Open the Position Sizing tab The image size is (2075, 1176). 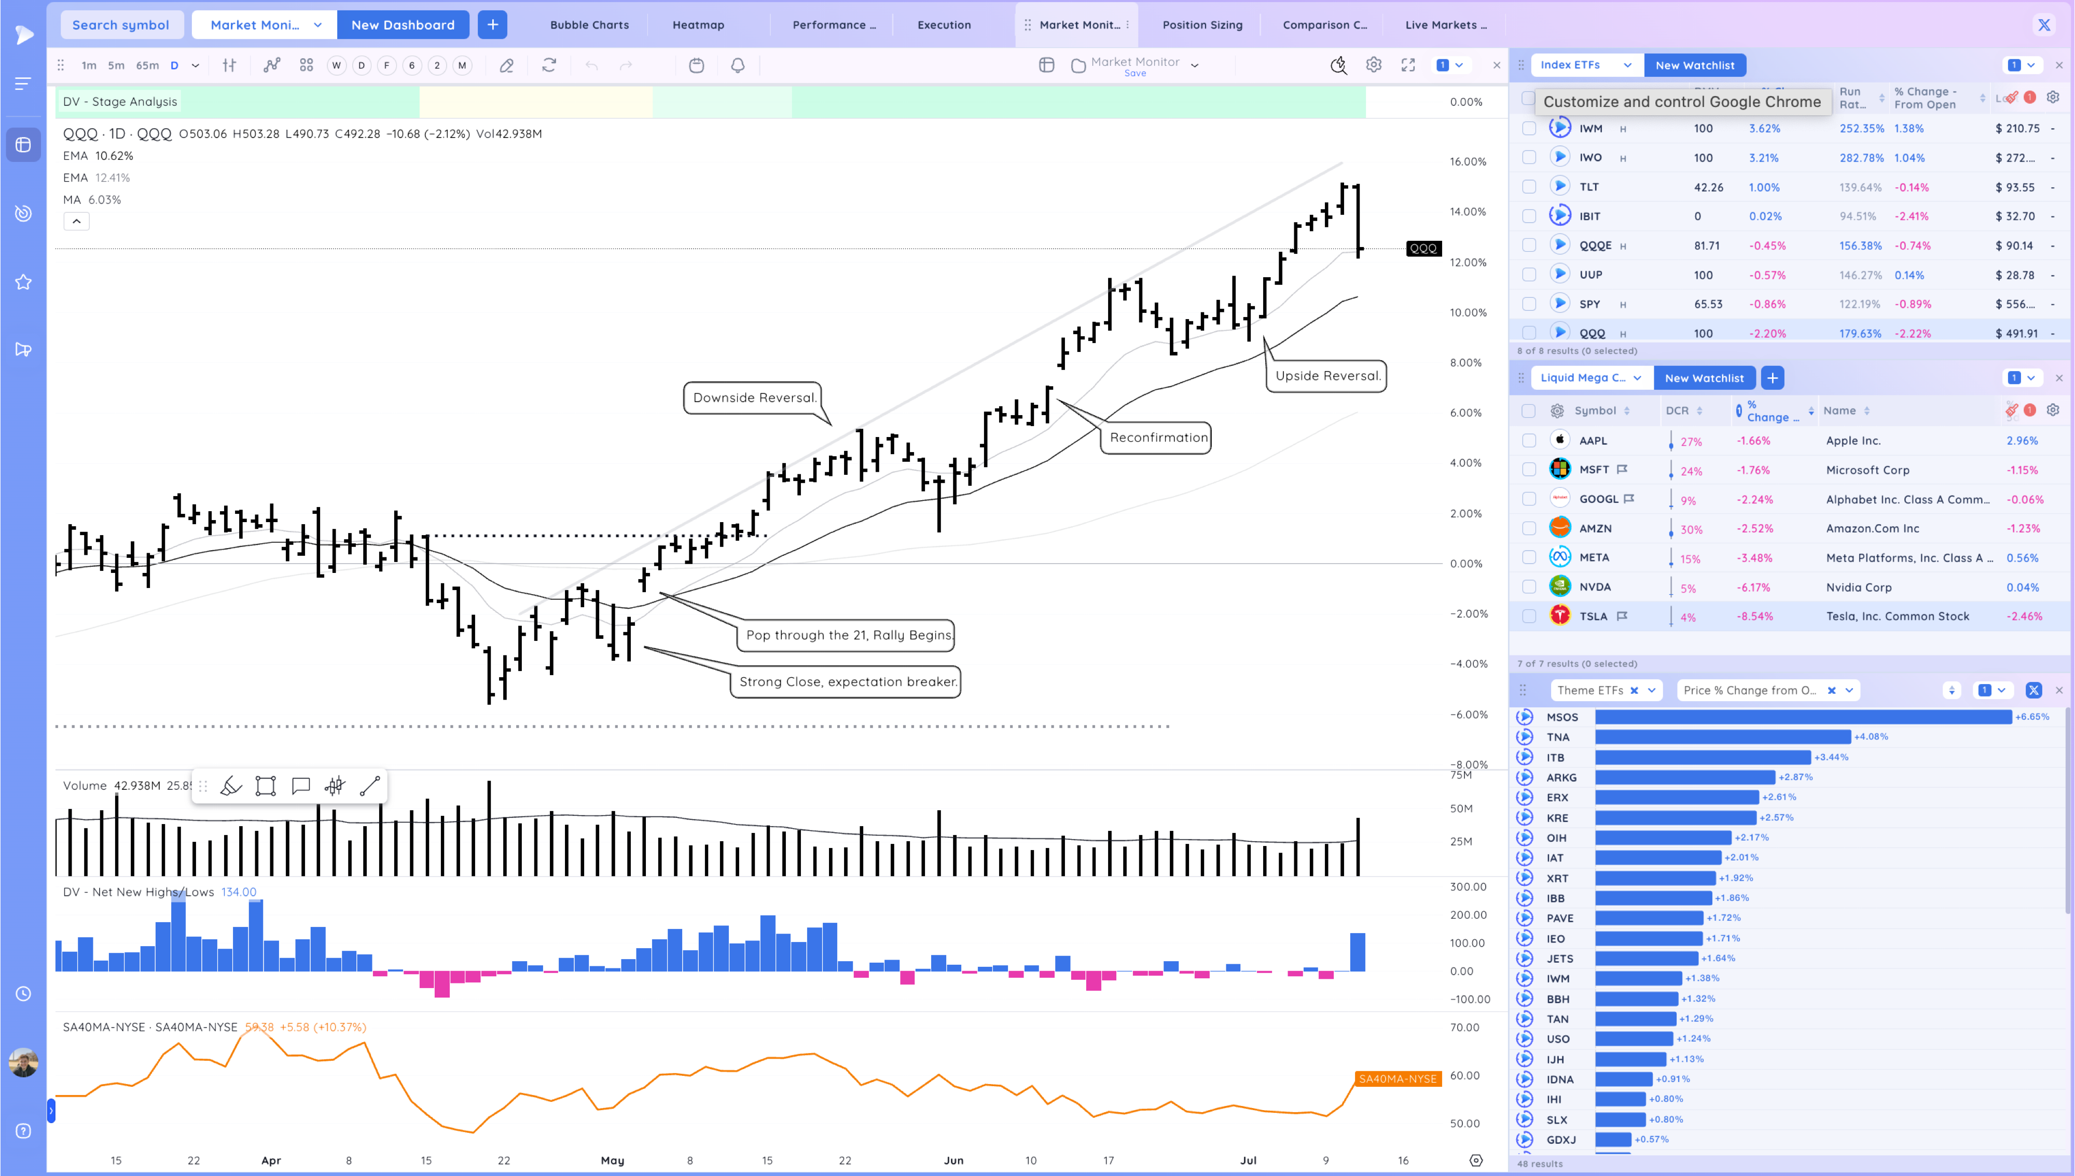tap(1202, 25)
